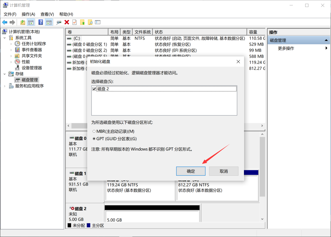Select 设备管理器 in the tree
This screenshot has width=331, height=237.
pos(32,68)
